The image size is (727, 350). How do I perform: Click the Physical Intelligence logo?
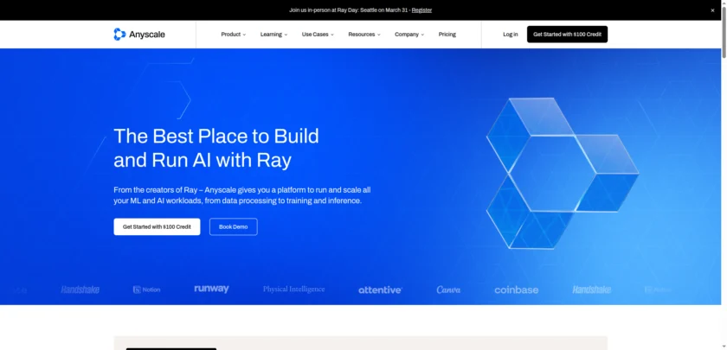[294, 289]
